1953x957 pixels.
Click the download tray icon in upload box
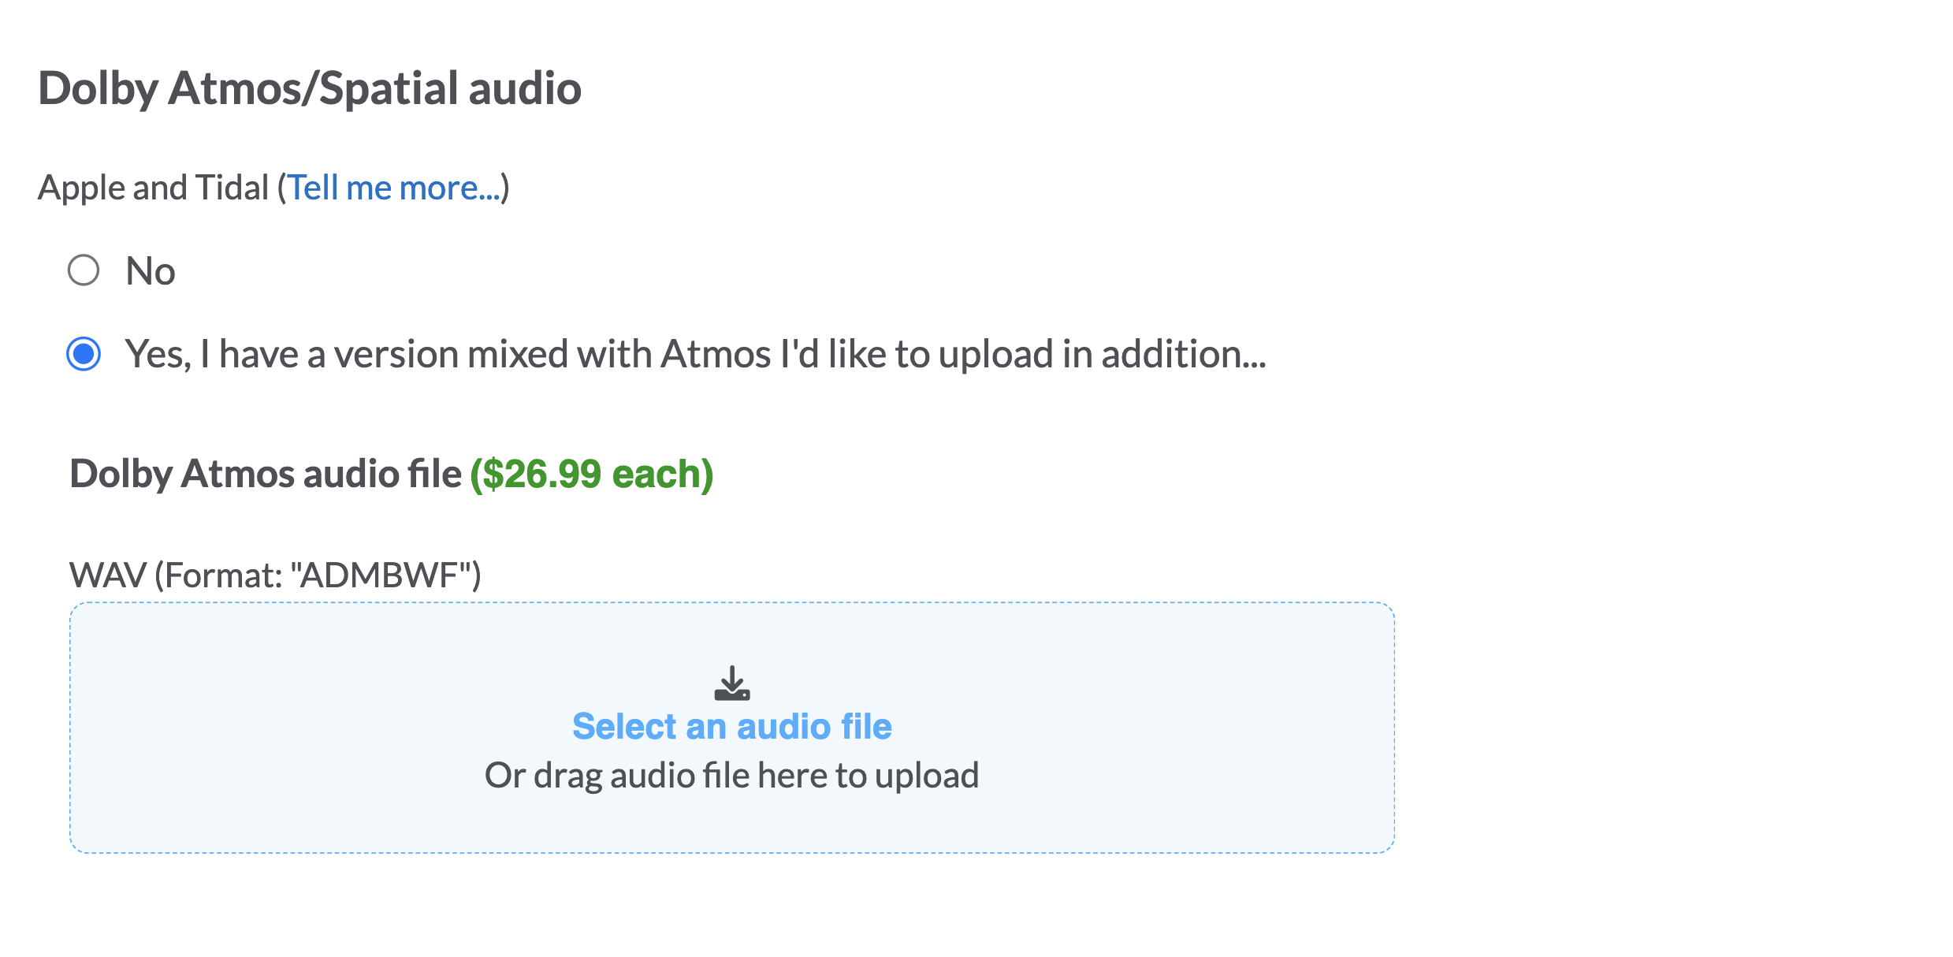[x=732, y=683]
